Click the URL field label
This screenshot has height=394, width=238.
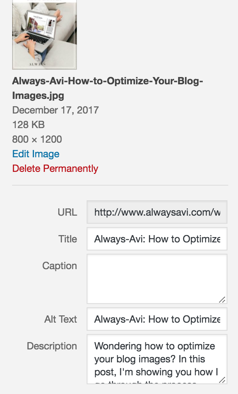point(67,212)
